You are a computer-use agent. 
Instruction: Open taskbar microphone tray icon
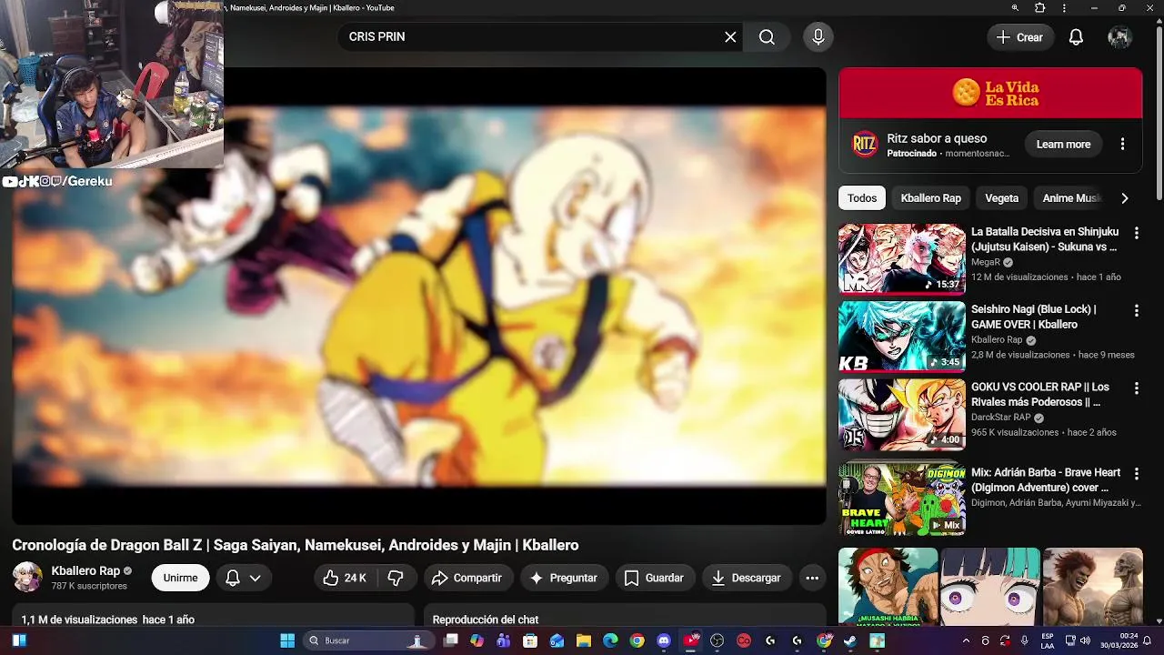click(1025, 640)
